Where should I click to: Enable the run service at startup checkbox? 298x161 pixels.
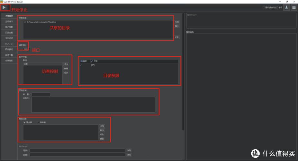tap(264, 7)
